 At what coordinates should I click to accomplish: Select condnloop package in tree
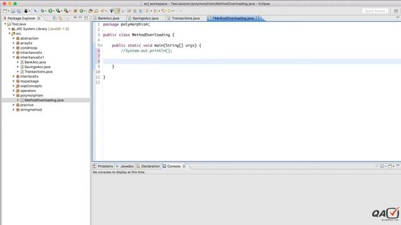29,48
